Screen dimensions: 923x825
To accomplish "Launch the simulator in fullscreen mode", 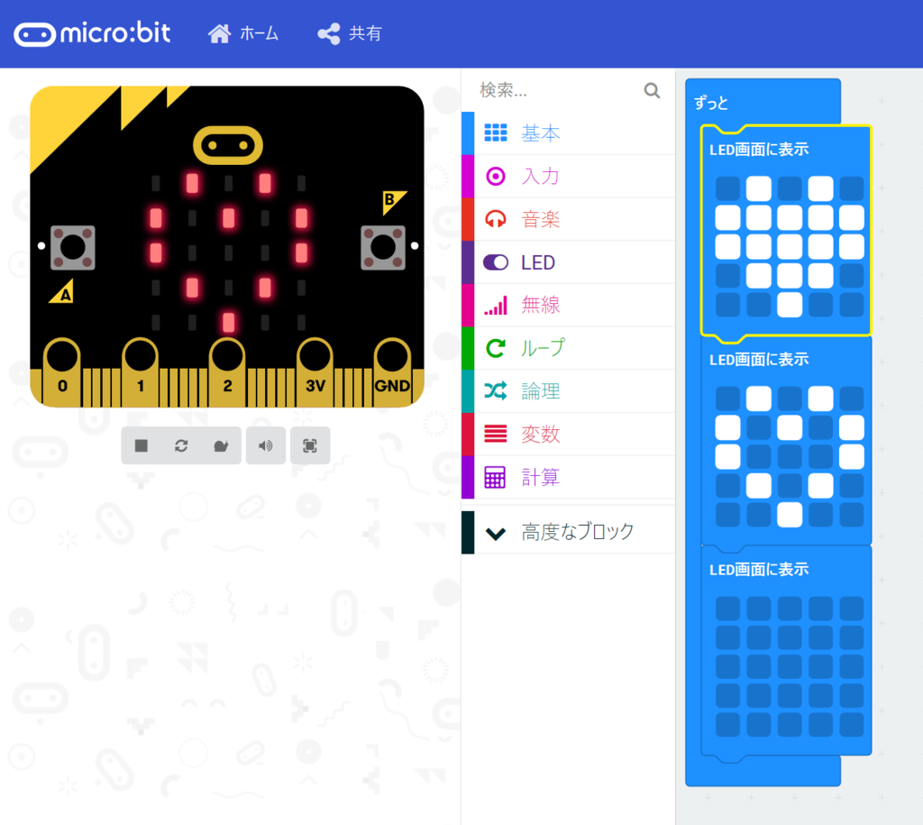I will click(x=310, y=445).
